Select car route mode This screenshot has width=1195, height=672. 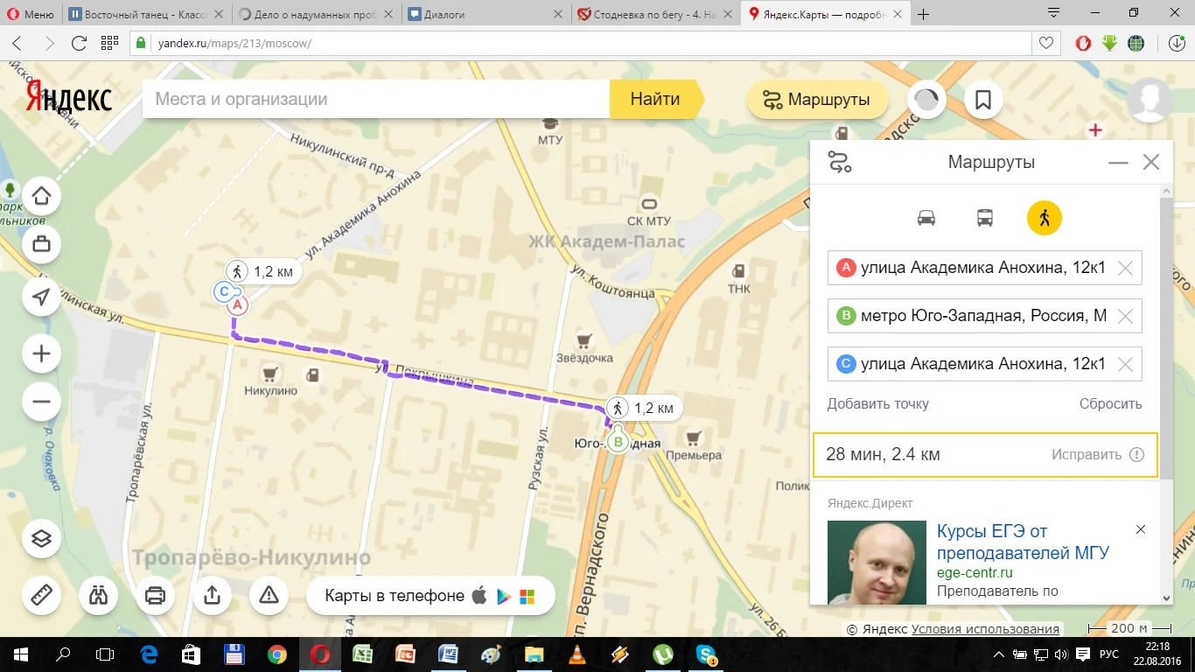click(x=926, y=218)
